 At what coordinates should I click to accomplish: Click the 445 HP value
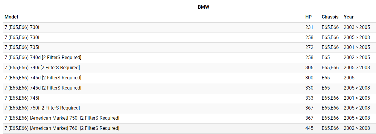pyautogui.click(x=309, y=128)
